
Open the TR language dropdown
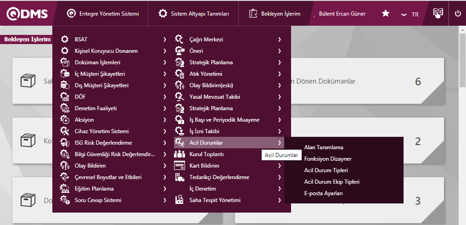(x=410, y=14)
